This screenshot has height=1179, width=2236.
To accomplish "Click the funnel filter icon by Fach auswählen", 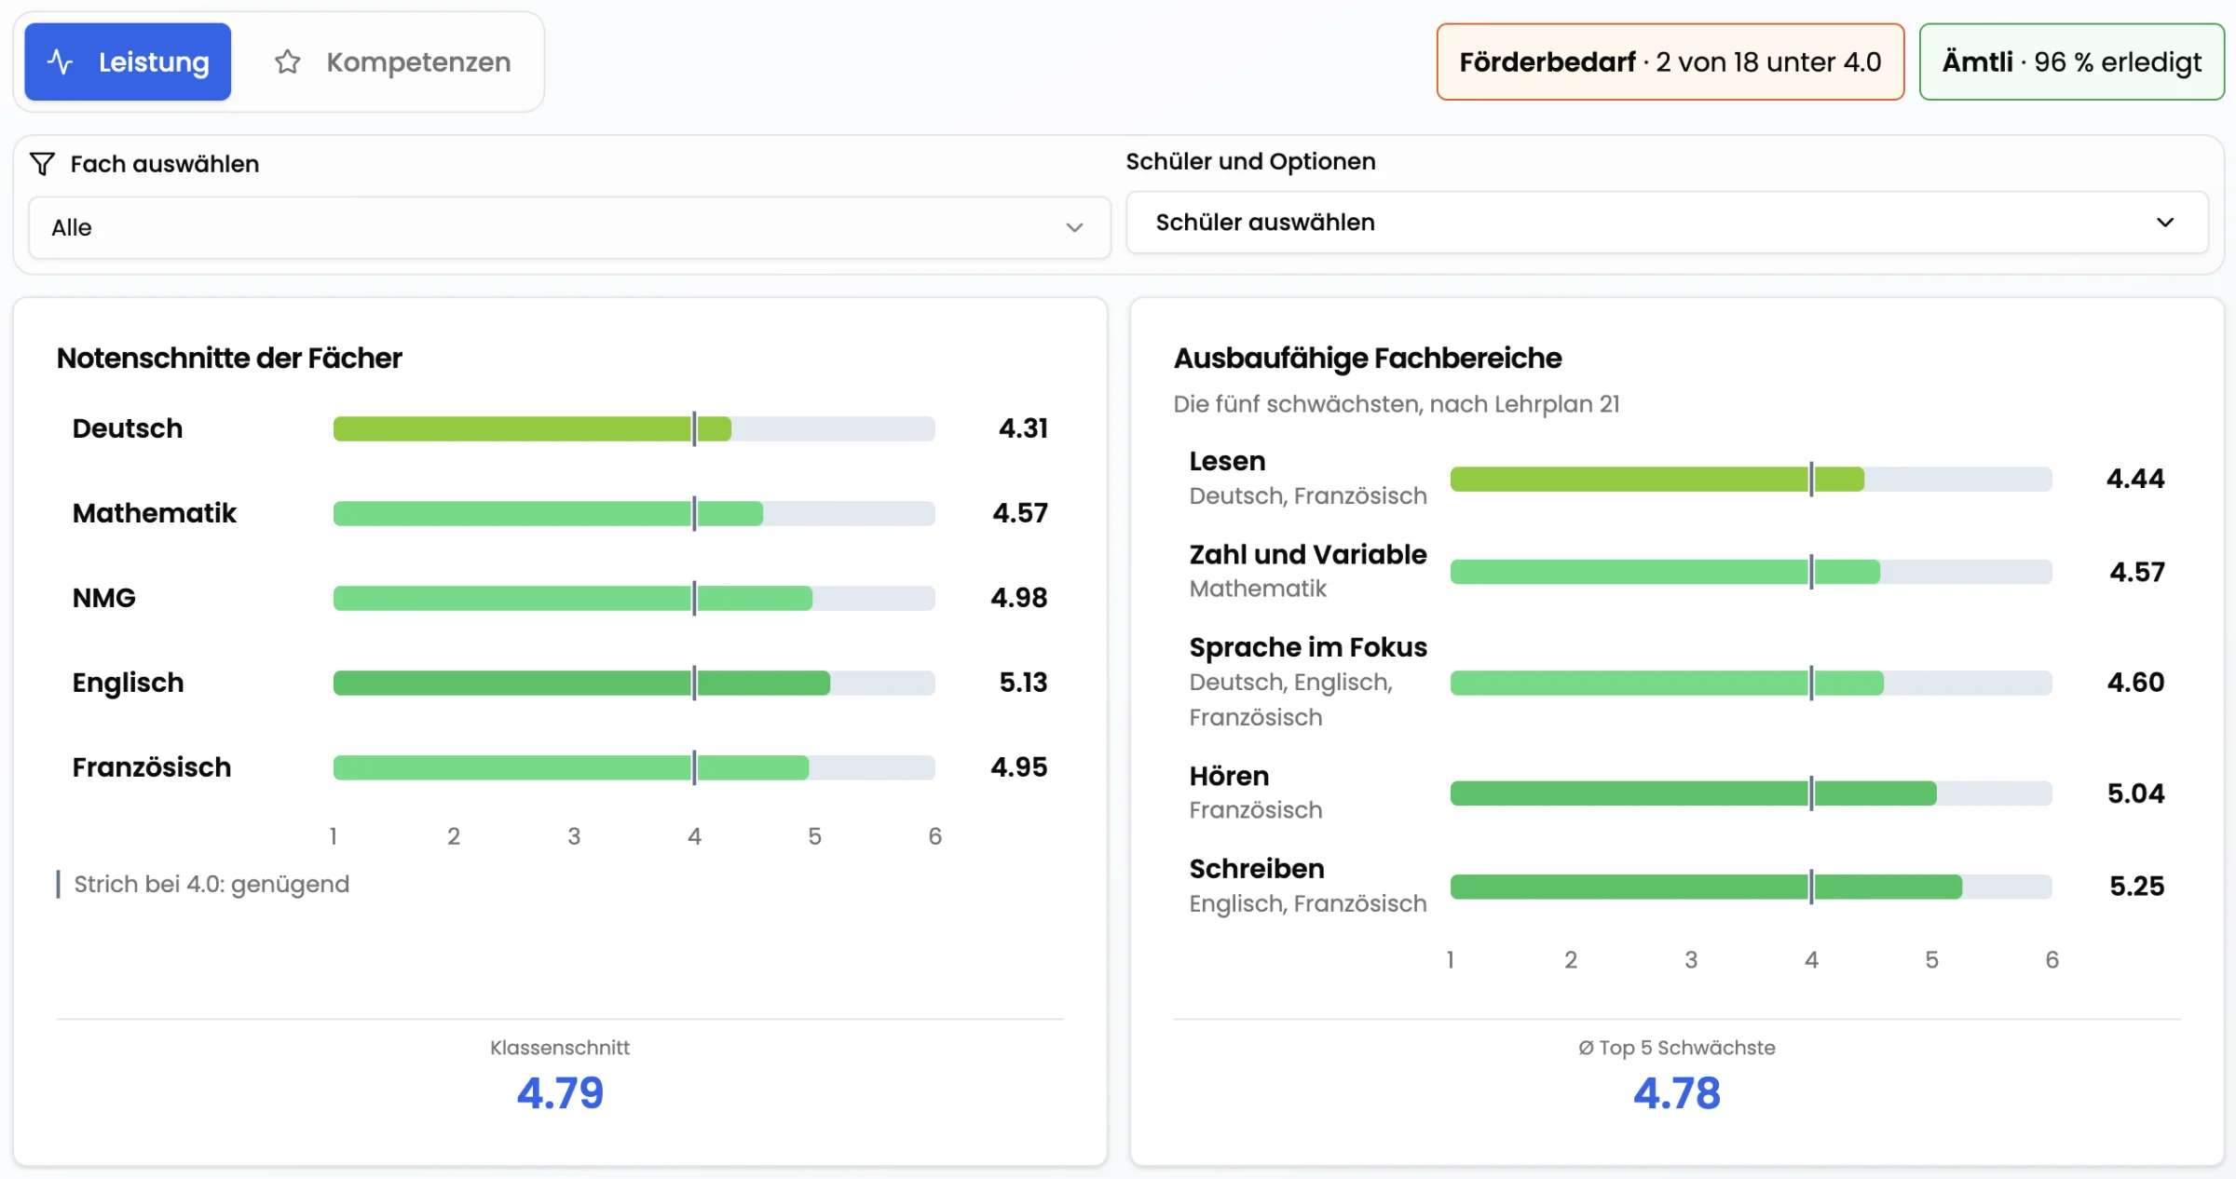I will coord(42,164).
